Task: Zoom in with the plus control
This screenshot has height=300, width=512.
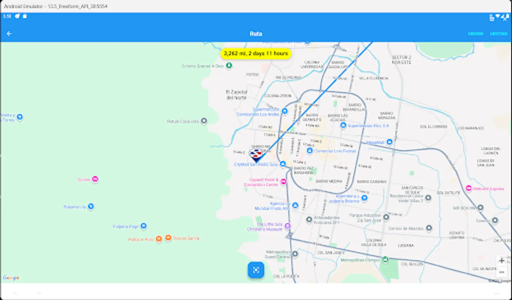Action: point(502,260)
